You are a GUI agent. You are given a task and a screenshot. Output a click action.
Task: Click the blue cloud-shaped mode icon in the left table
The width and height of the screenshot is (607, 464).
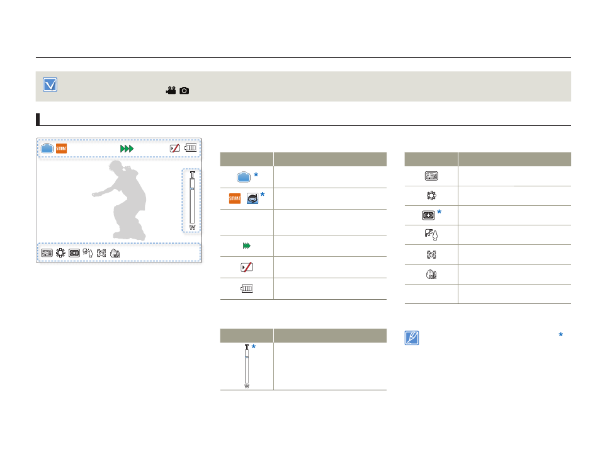coord(246,178)
